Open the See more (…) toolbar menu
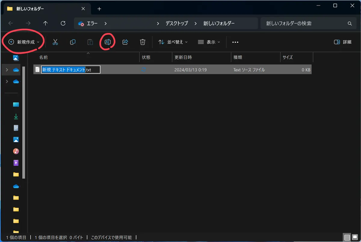 (x=235, y=42)
